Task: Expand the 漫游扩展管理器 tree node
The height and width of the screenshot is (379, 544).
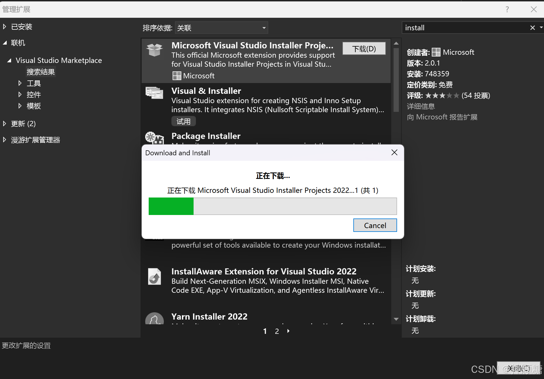Action: [x=4, y=140]
